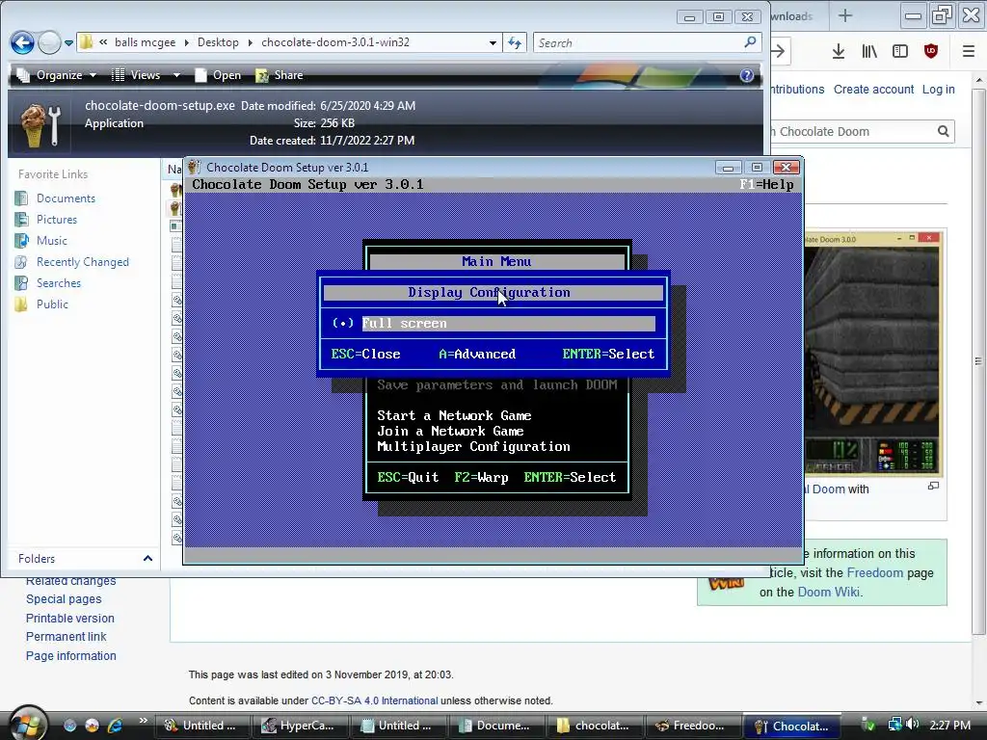
Task: Click wiki search magnifier icon
Action: click(x=943, y=131)
